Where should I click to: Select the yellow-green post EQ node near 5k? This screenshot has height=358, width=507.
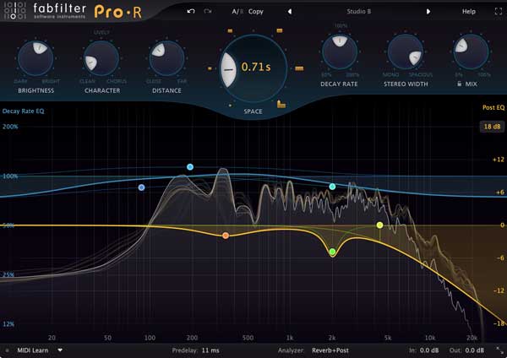click(x=379, y=225)
